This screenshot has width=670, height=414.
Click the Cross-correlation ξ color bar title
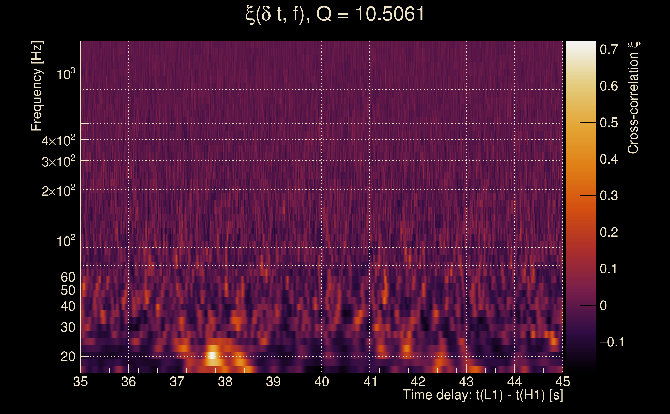coord(633,98)
